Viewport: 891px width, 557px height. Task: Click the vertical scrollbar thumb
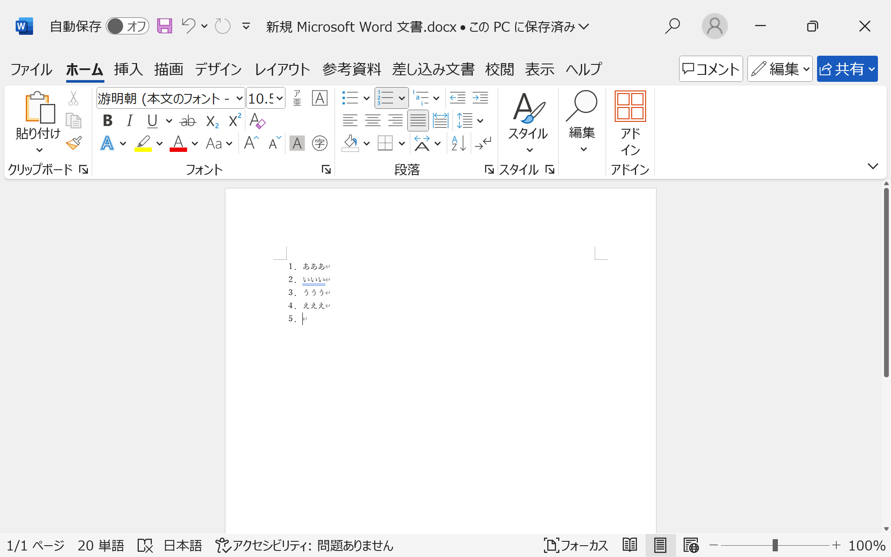pos(886,282)
